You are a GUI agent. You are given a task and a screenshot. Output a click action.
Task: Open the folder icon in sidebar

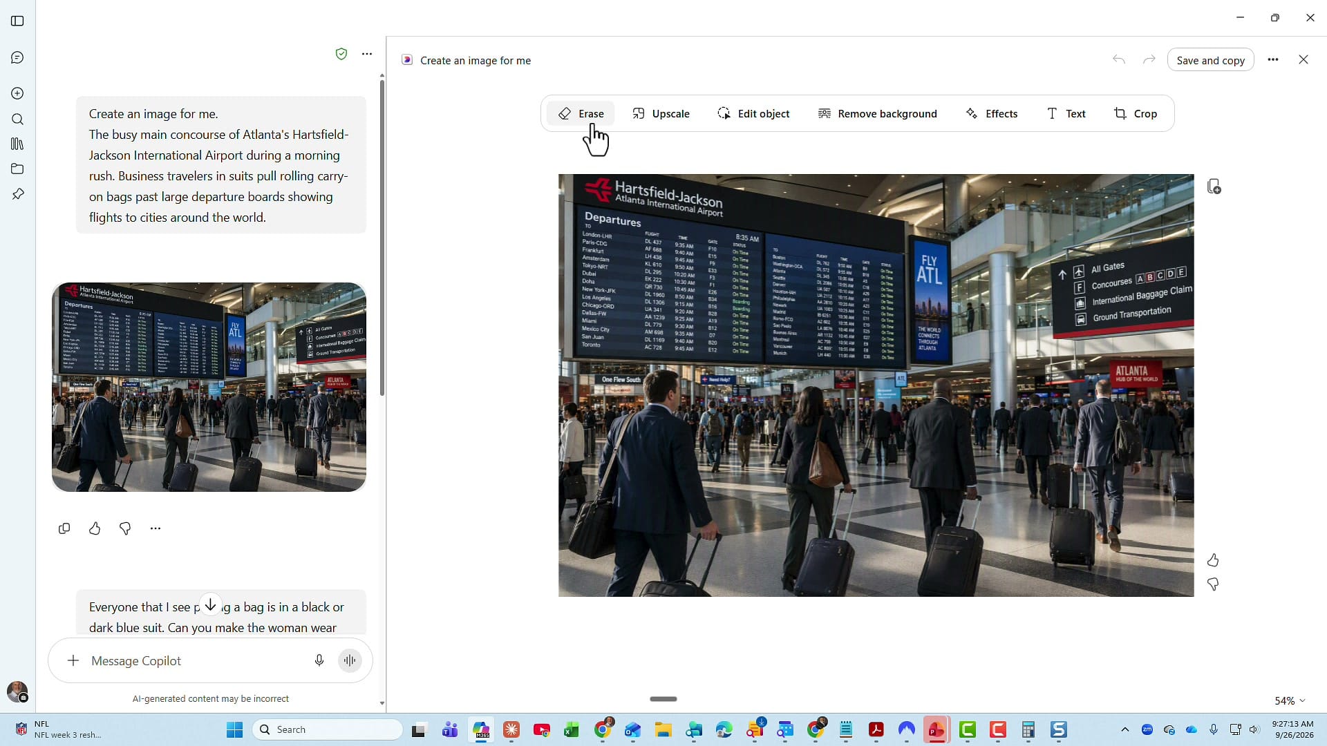point(18,169)
